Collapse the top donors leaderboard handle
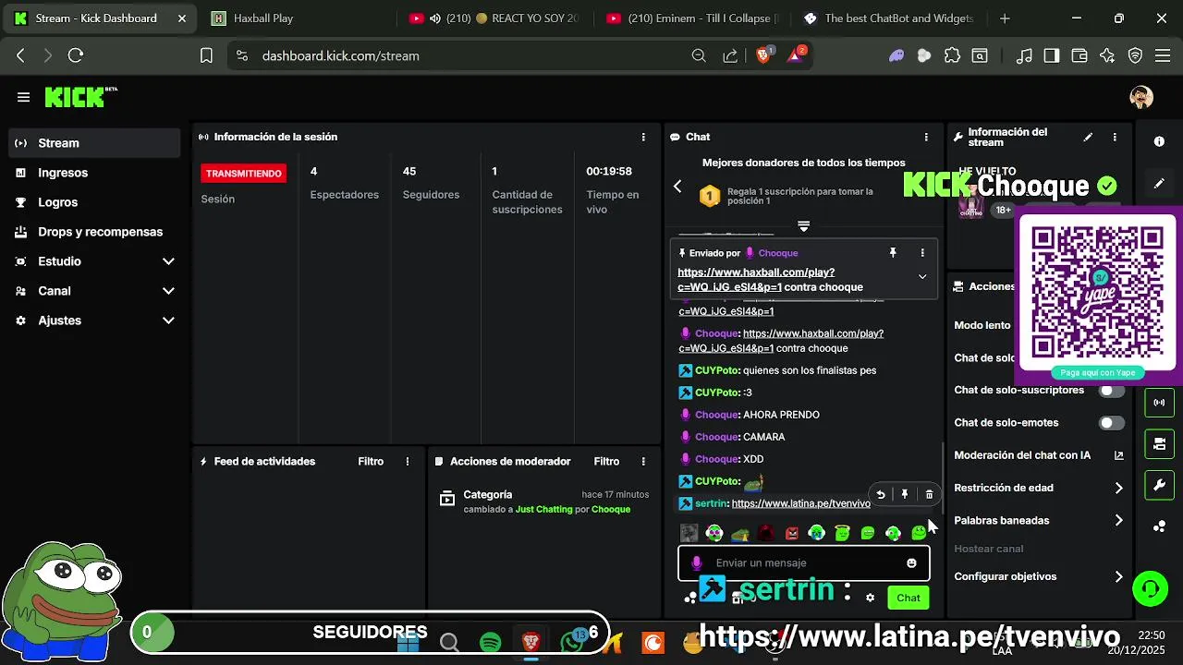The width and height of the screenshot is (1183, 665). 803,226
